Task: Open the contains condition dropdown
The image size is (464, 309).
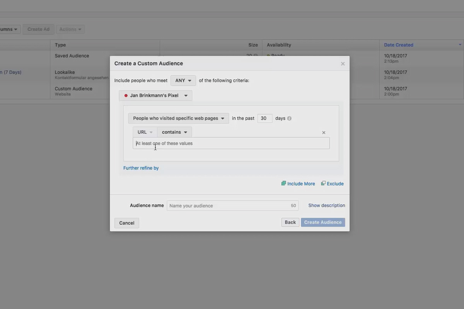Action: pos(174,132)
